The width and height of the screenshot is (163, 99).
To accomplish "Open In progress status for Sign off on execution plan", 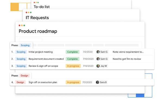I will (x=73, y=82).
